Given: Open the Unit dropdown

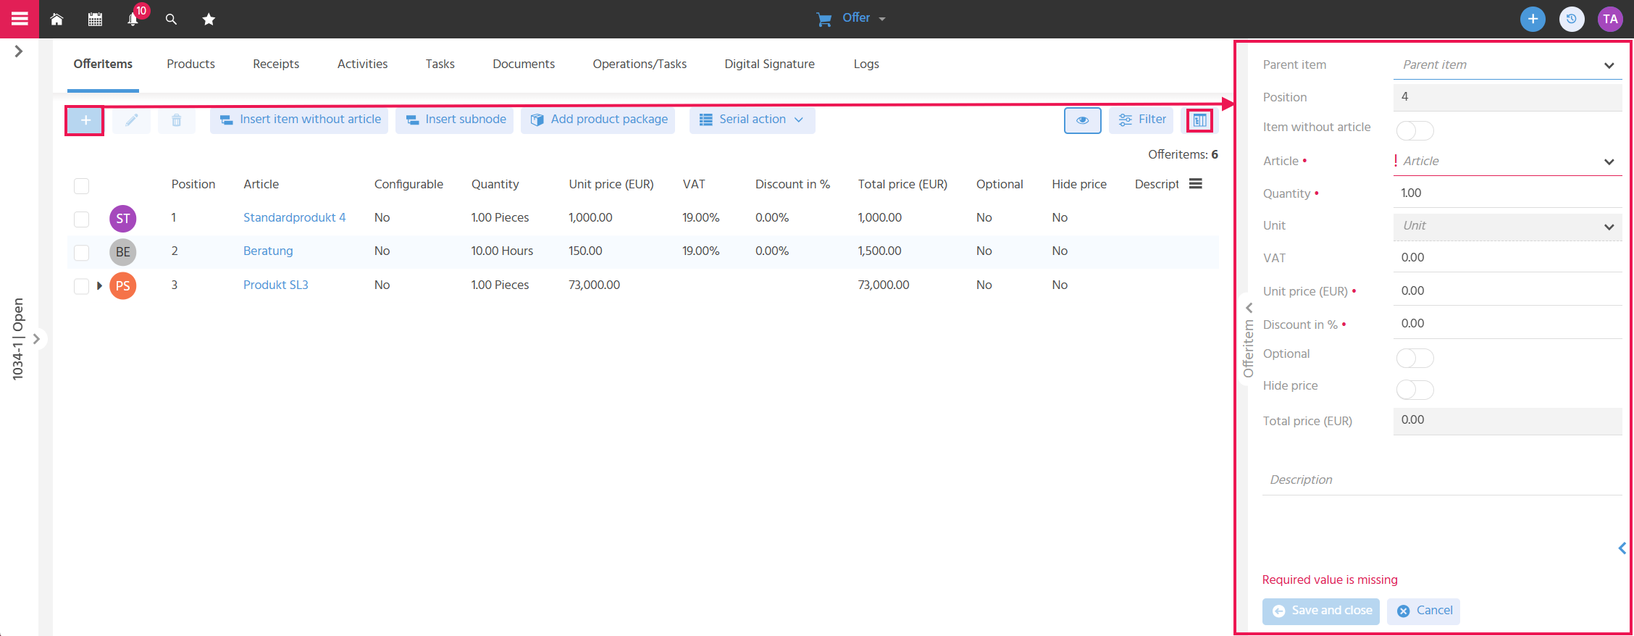Looking at the screenshot, I should (x=1507, y=226).
